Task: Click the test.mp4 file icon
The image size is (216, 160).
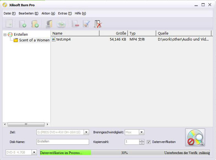Action: [x=53, y=39]
